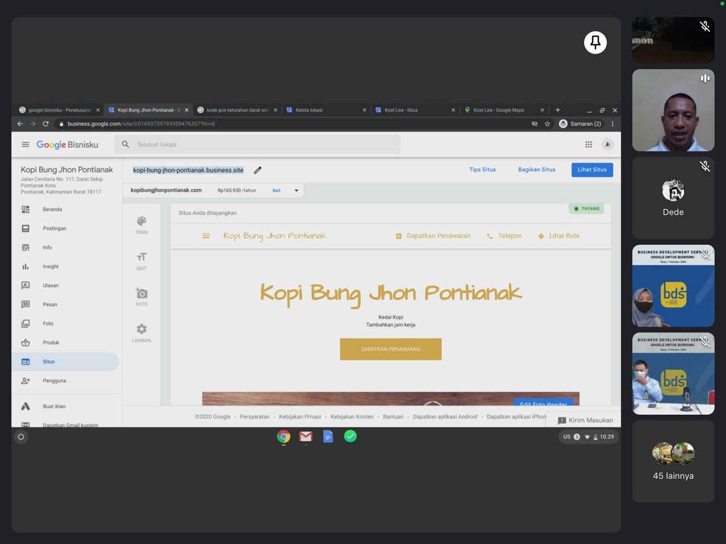Click the gold DAPATKAN PENAWARAN button
The image size is (726, 544).
point(390,349)
